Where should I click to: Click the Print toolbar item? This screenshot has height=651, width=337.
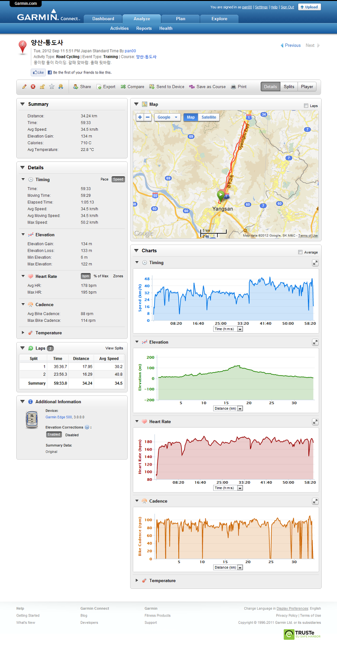[238, 86]
